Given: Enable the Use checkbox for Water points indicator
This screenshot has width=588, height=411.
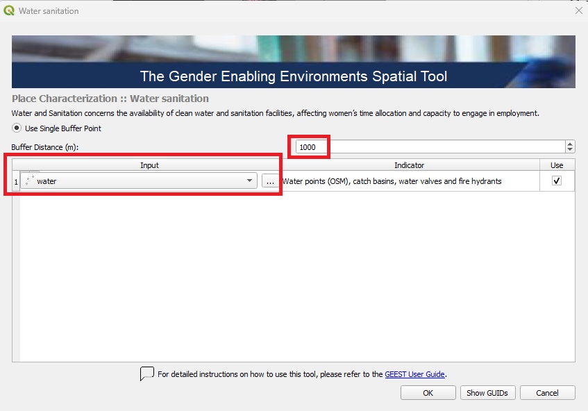Looking at the screenshot, I should coord(557,181).
